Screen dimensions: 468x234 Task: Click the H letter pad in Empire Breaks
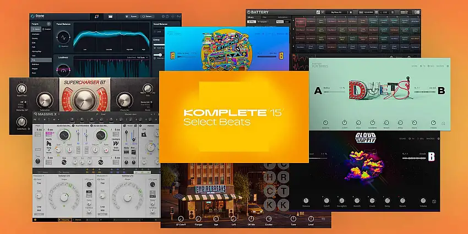[270, 177]
